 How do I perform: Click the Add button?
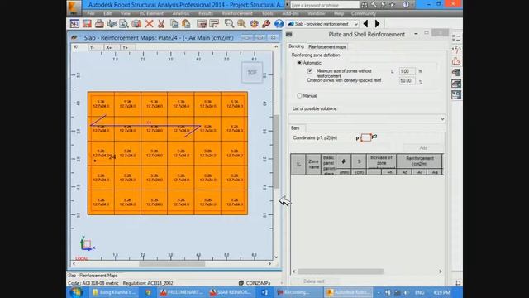423,148
